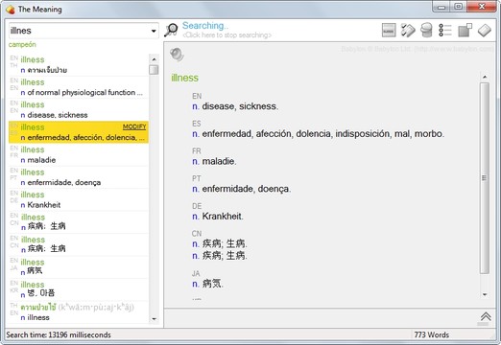Select the Thai illness entry in the results list
The height and width of the screenshot is (345, 501).
coord(79,65)
